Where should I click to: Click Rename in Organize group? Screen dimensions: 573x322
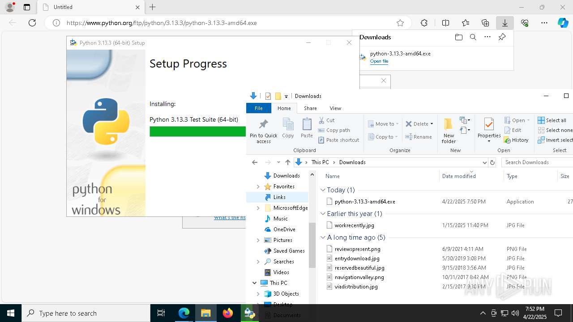point(419,137)
